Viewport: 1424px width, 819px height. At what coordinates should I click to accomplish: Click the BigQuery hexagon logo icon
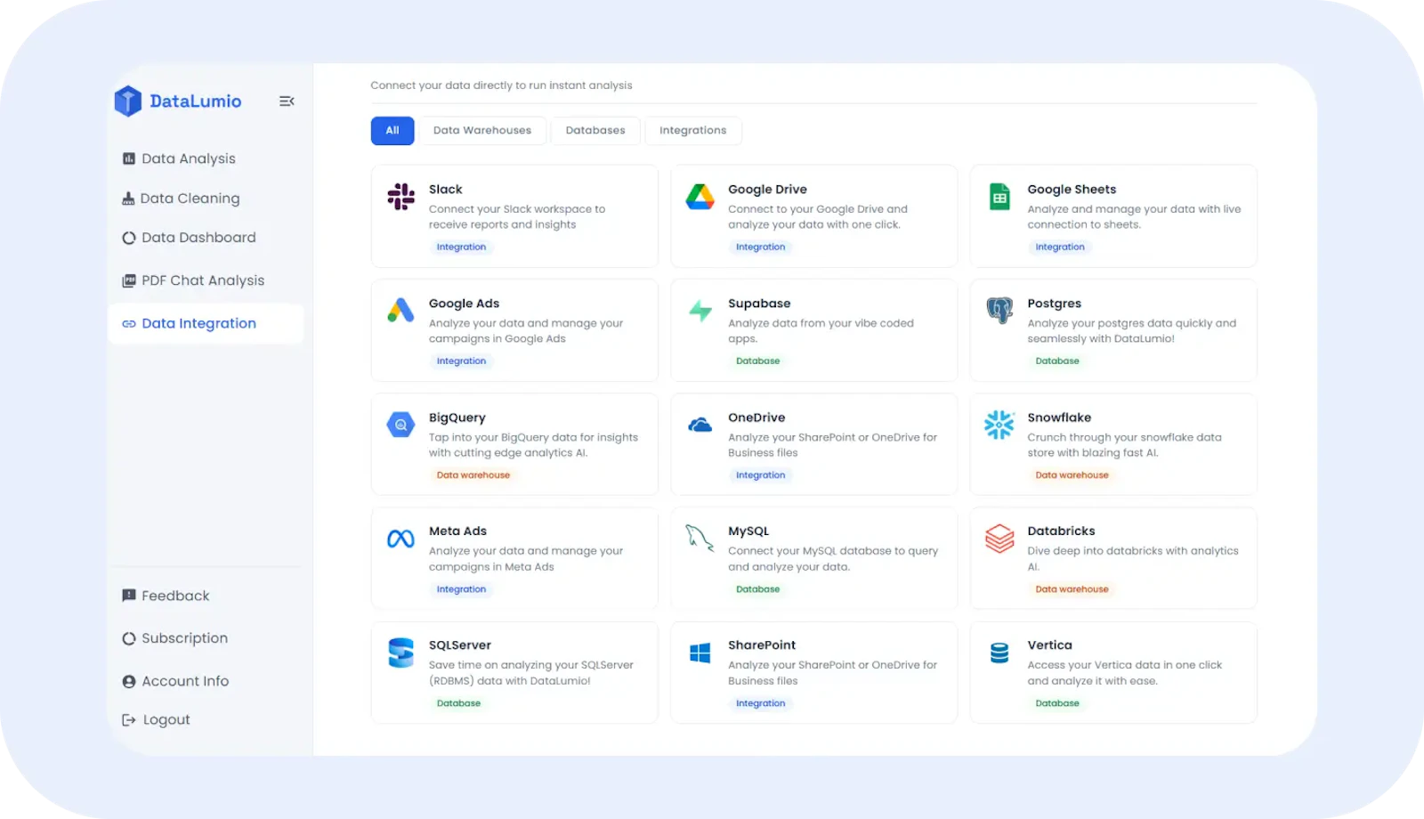(400, 425)
